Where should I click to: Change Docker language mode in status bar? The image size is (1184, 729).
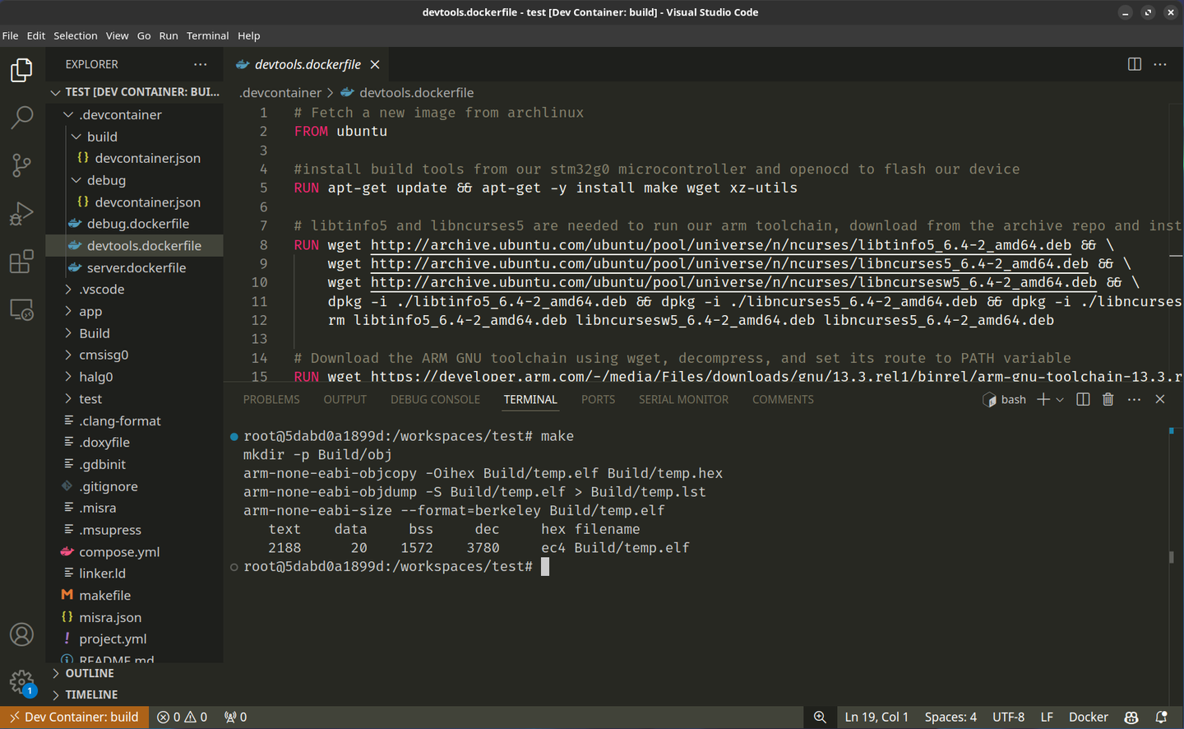point(1088,717)
